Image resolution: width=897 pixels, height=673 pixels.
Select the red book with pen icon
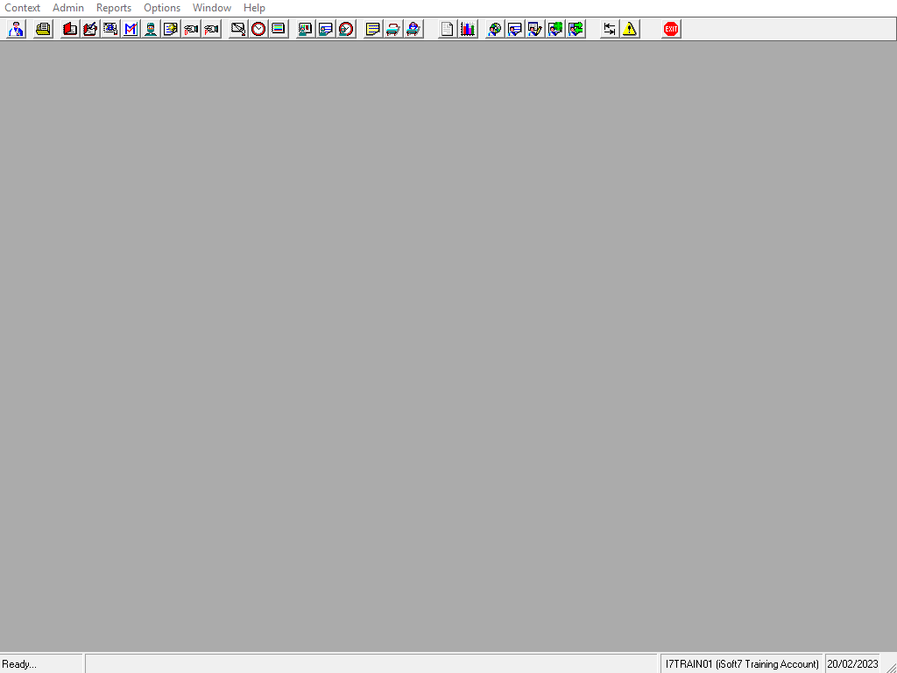pyautogui.click(x=90, y=29)
